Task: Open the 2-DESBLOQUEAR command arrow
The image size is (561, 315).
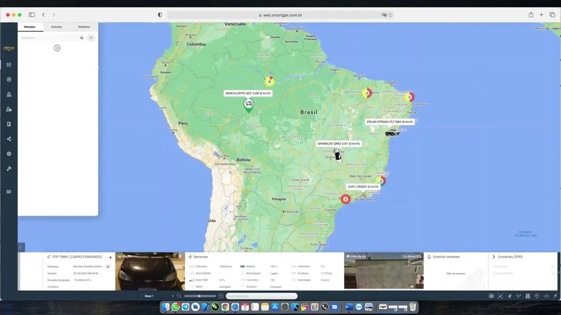Action: tap(552, 273)
